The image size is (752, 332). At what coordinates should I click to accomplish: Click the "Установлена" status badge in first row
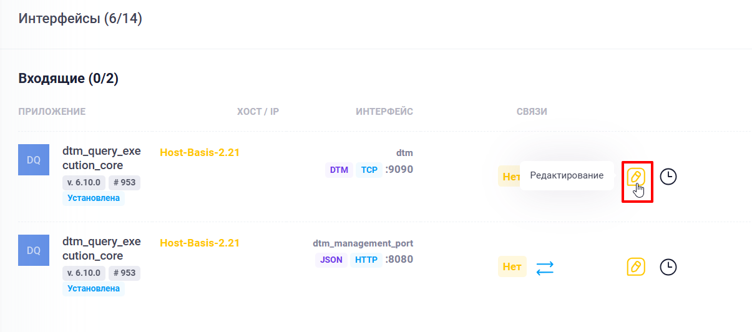[x=94, y=198]
